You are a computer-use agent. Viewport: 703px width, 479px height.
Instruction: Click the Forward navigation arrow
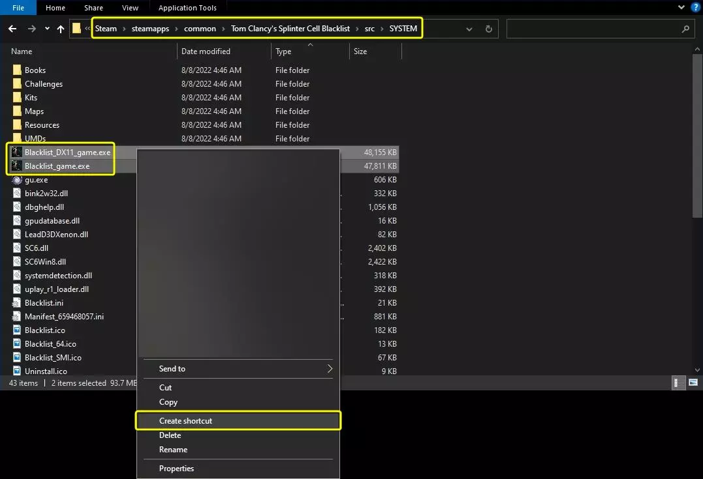pos(32,29)
